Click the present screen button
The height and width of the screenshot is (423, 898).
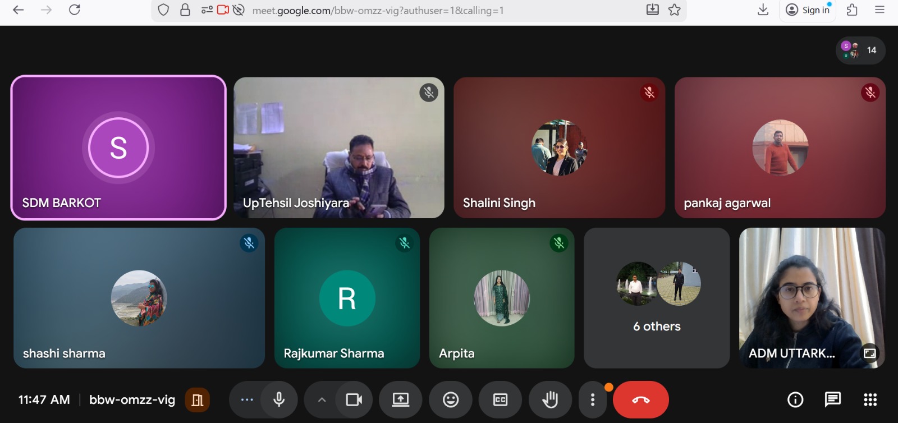[x=400, y=399]
